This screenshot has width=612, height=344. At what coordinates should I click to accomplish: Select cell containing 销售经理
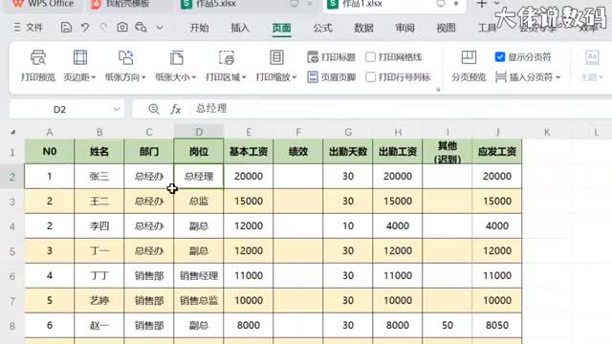[x=199, y=276]
